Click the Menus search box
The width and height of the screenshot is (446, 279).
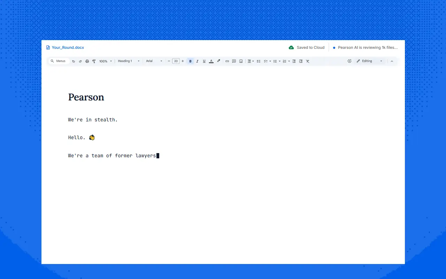pos(59,61)
